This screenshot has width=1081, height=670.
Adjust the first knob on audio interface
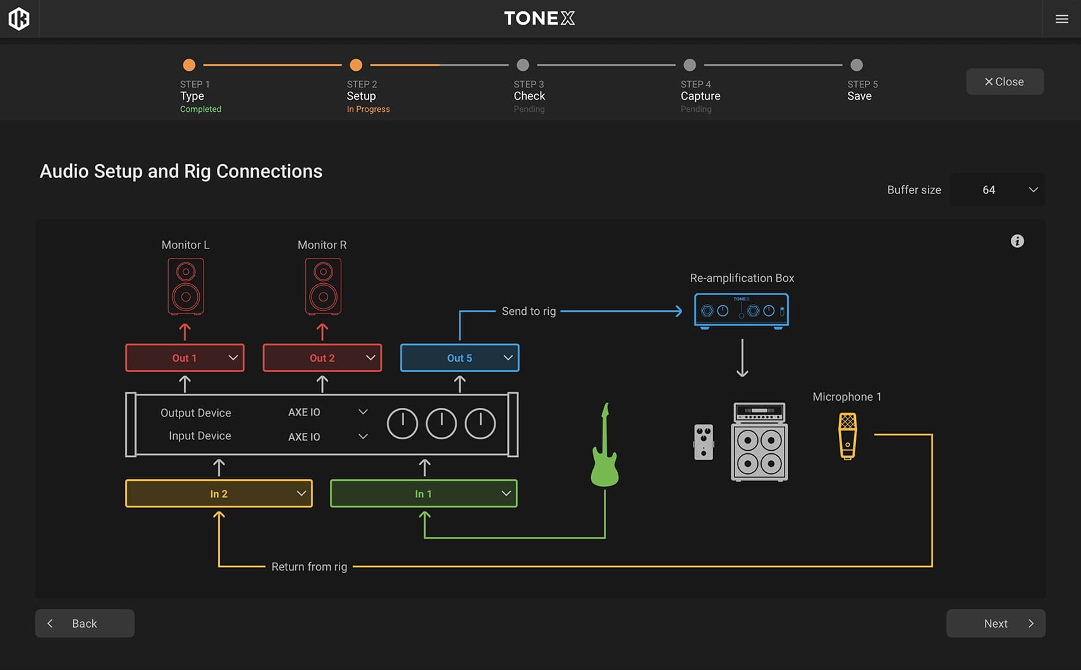402,423
